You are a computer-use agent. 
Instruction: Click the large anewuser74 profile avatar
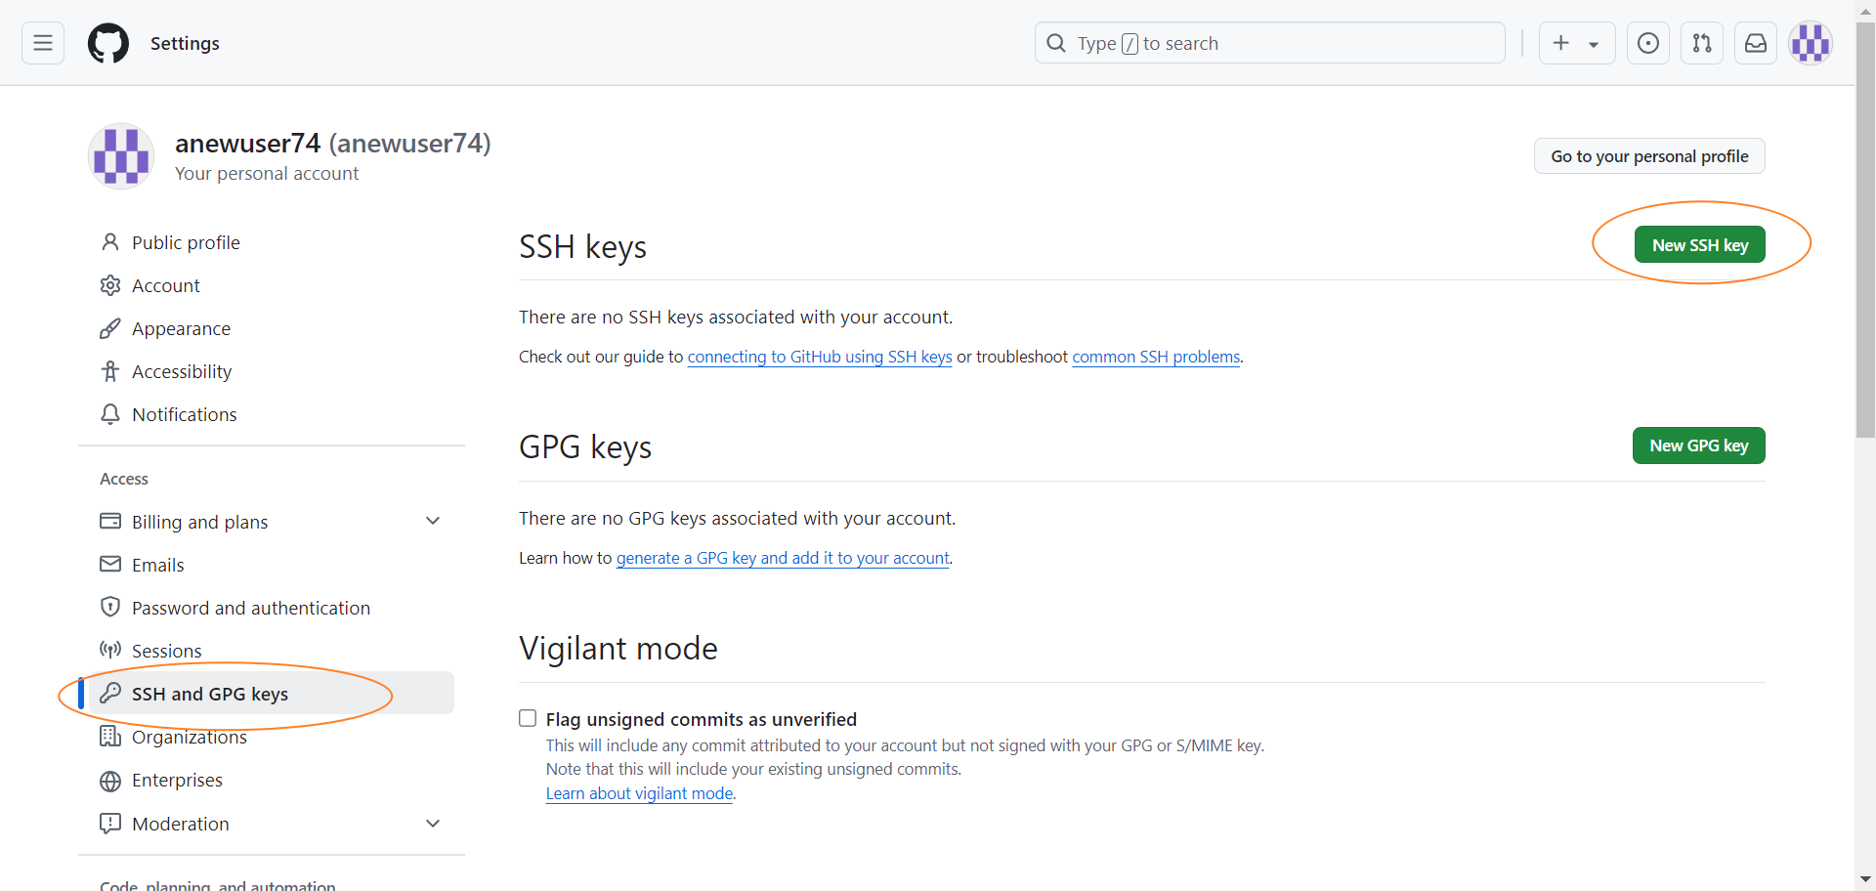tap(121, 156)
